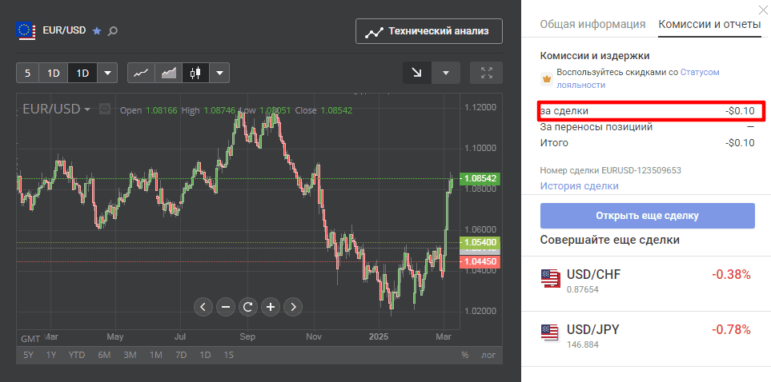Open the chart type dropdown arrow
Viewport: 771px width, 382px height.
pyautogui.click(x=219, y=74)
